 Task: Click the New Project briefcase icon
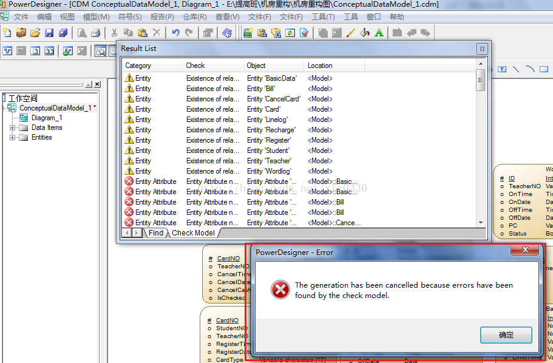click(21, 33)
